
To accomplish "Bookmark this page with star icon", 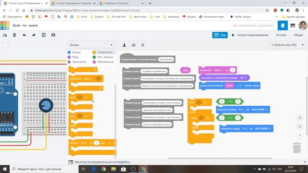I will coord(267,11).
